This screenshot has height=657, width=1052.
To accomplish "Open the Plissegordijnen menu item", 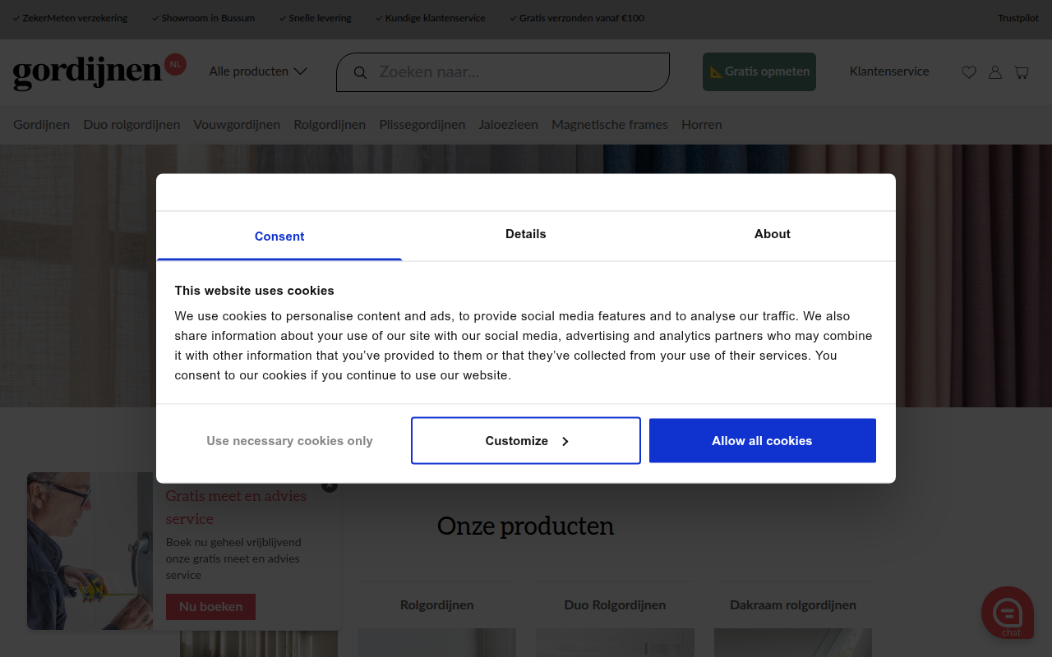I will pos(422,125).
